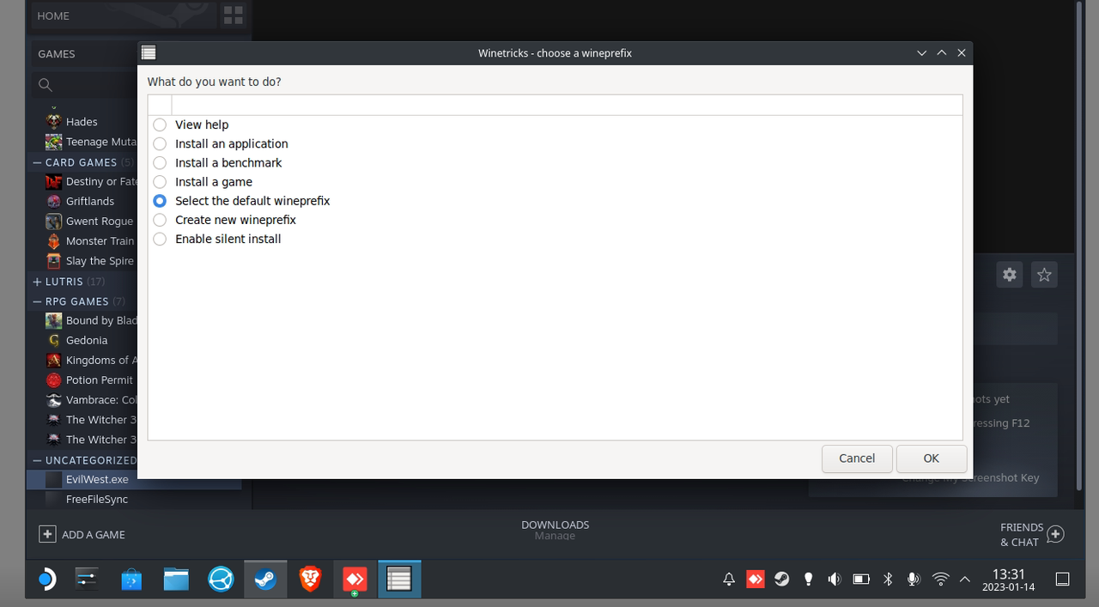
Task: Open Bluetooth settings in tray
Action: click(x=888, y=580)
